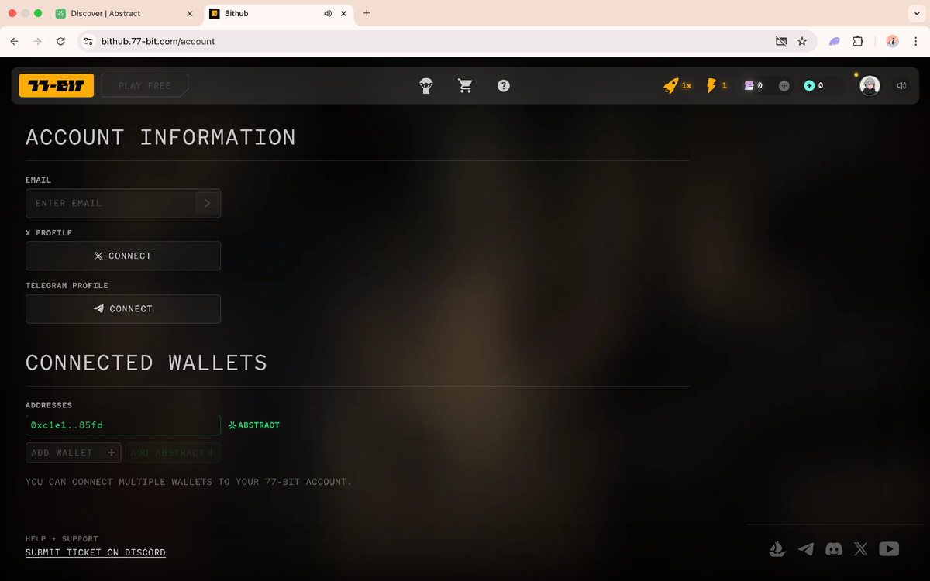The image size is (930, 581).
Task: Click the rocket 1x multiplier icon
Action: (x=671, y=86)
